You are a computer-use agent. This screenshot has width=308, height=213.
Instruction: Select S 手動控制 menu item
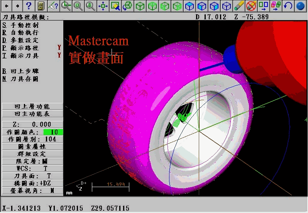click(x=20, y=25)
